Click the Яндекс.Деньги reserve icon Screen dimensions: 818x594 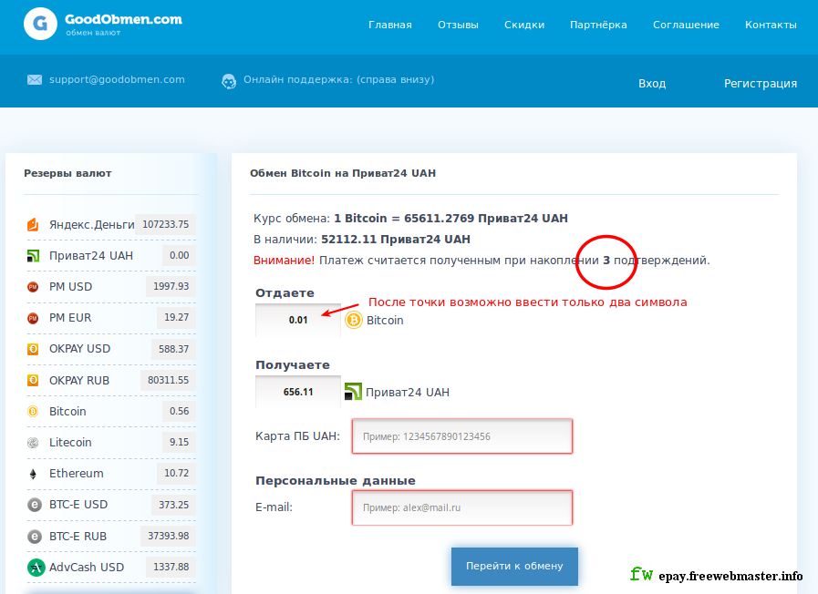(x=33, y=225)
